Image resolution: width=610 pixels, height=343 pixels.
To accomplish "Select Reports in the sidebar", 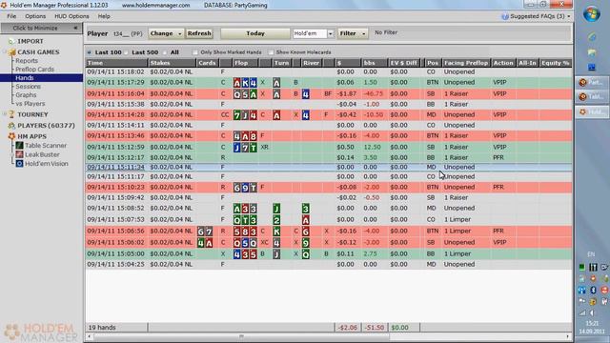I will point(27,61).
